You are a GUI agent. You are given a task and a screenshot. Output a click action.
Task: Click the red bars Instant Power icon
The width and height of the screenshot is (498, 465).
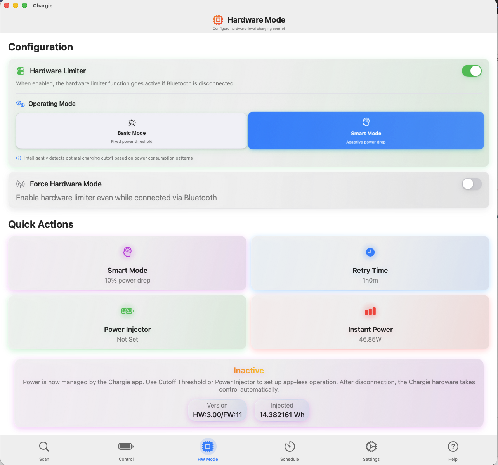click(x=370, y=311)
